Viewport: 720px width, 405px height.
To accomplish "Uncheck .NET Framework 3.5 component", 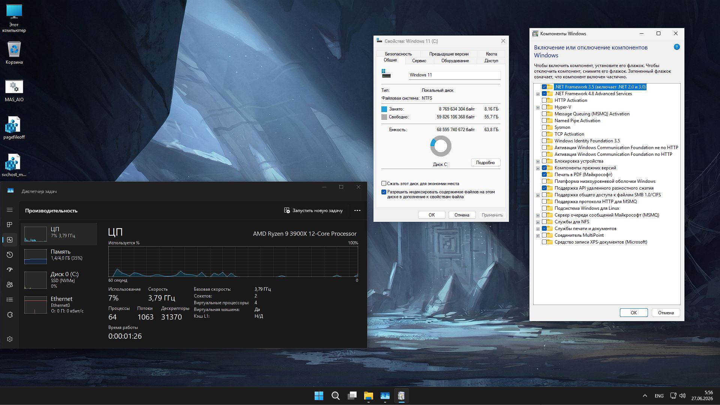I will pyautogui.click(x=544, y=87).
